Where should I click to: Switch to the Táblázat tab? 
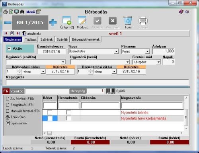[x=31, y=39]
